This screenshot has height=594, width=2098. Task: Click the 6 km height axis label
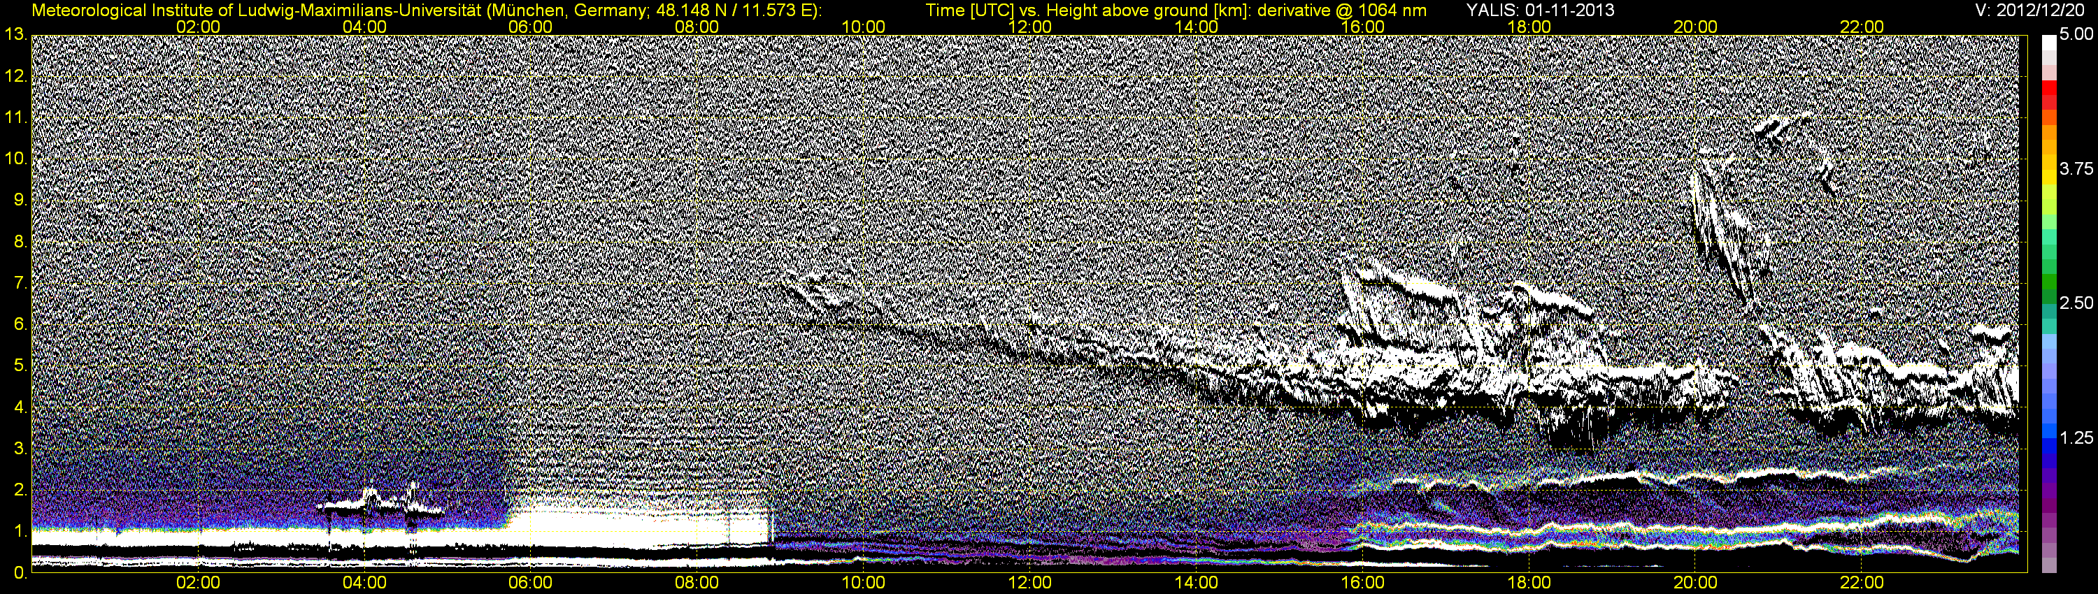(20, 324)
